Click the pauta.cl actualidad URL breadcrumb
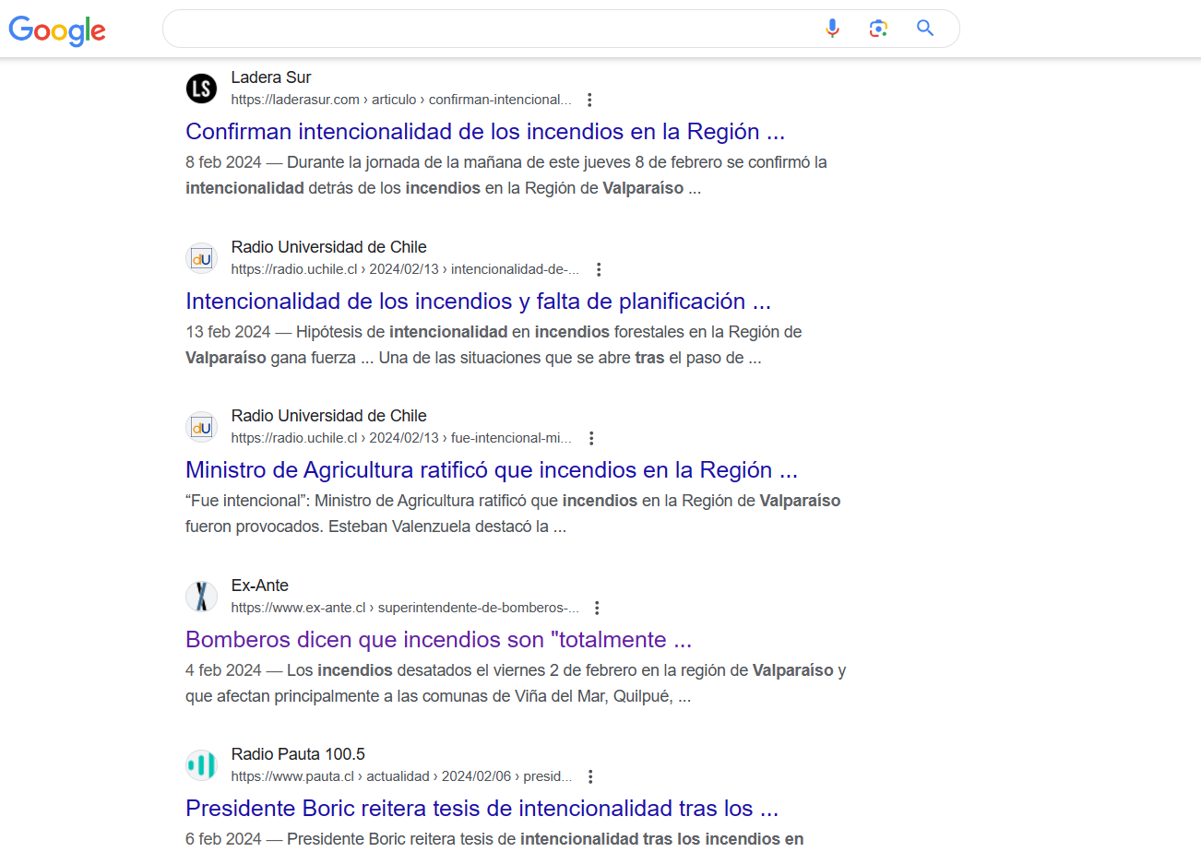Image resolution: width=1201 pixels, height=852 pixels. coord(401,776)
